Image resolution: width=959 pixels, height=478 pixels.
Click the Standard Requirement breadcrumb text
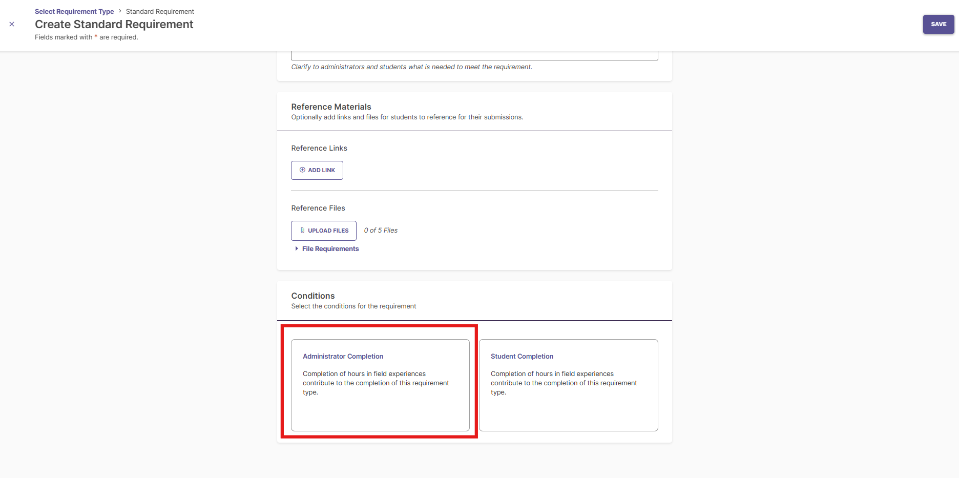160,11
